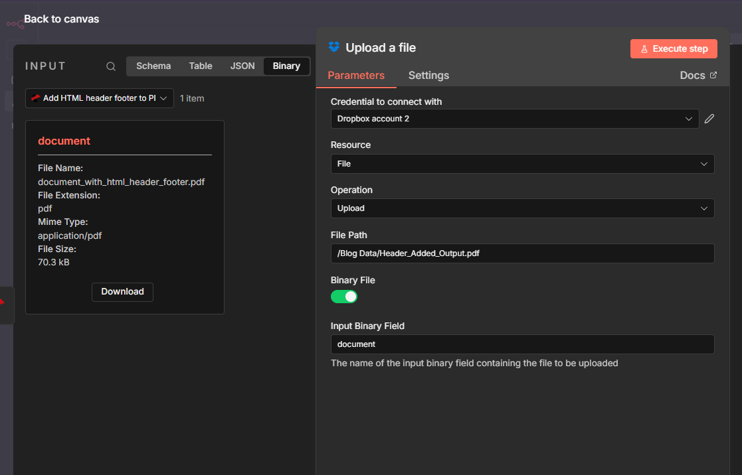Disable the Binary File toggle
The width and height of the screenshot is (742, 475).
click(x=344, y=297)
